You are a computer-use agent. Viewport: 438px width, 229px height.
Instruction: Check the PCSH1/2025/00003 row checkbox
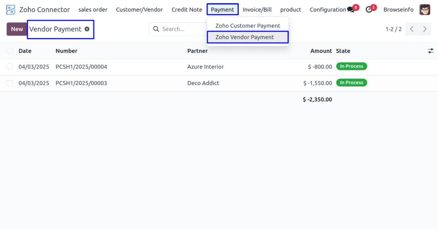10,83
